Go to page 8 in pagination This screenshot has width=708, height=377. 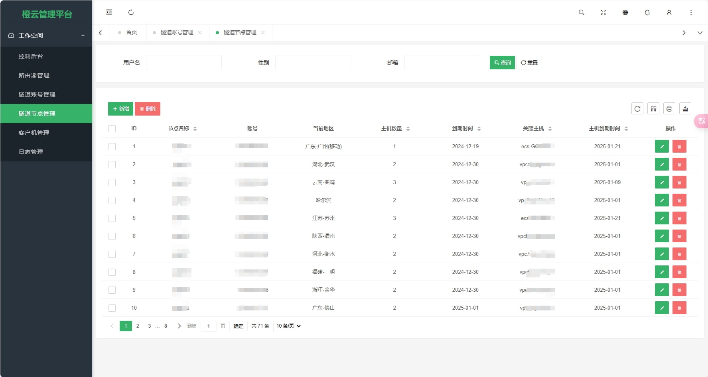(165, 326)
